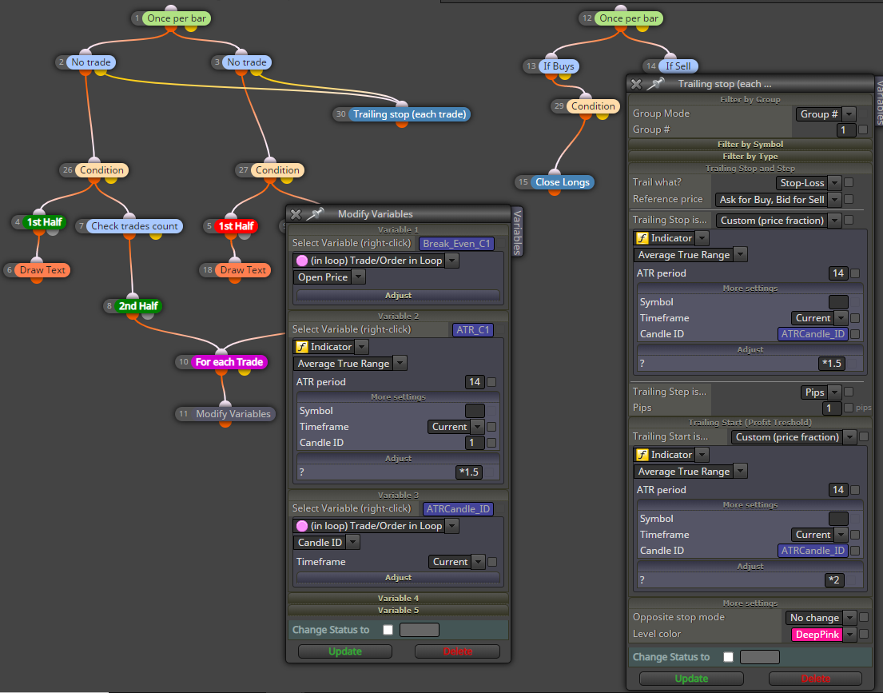
Task: Click function icon under Trailing Stop is
Action: point(642,238)
